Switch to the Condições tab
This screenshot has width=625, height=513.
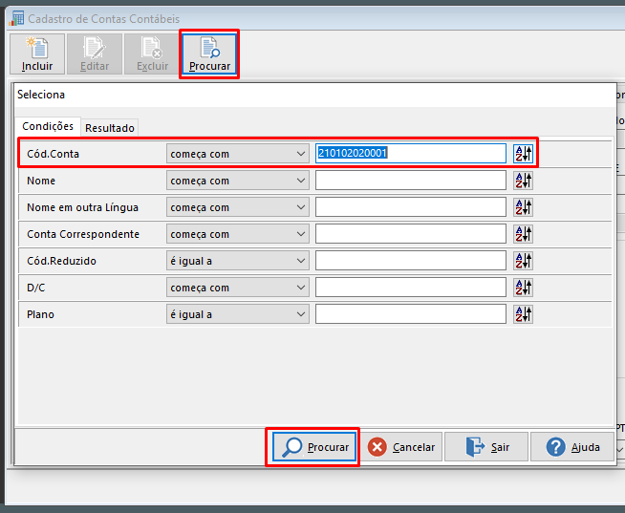pos(48,126)
